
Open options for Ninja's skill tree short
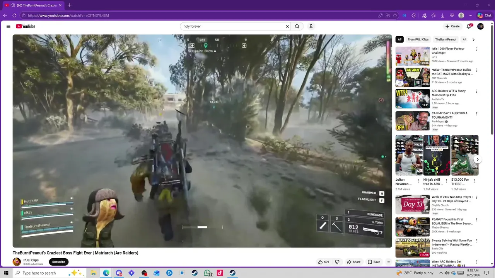(447, 181)
